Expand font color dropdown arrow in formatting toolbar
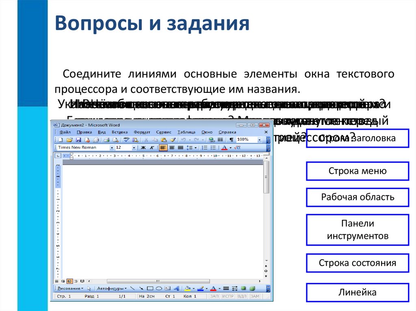The image size is (416, 311). click(231, 148)
